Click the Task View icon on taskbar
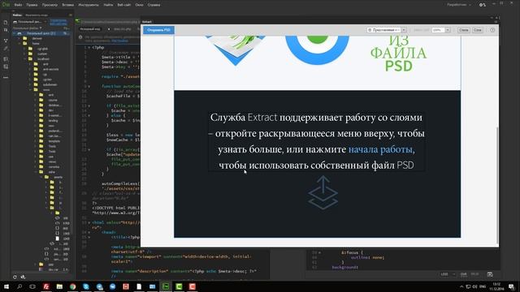The image size is (520, 292). (32, 286)
